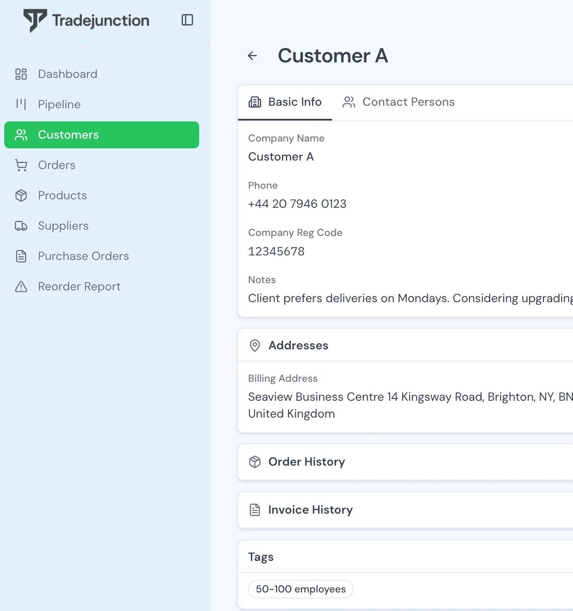Select Customers in the sidebar
Screen dimensions: 573x611
pos(102,135)
